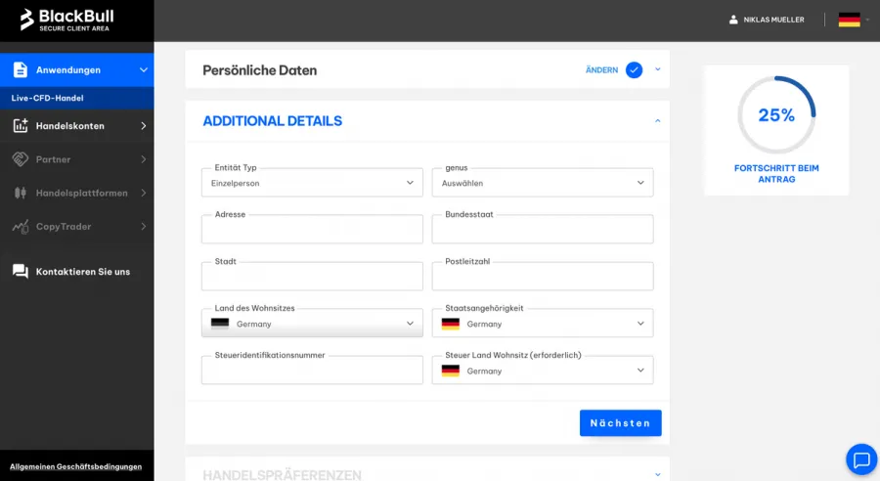Click the Kontaktieren Sie uns chat icon
The width and height of the screenshot is (880, 481).
(x=21, y=272)
